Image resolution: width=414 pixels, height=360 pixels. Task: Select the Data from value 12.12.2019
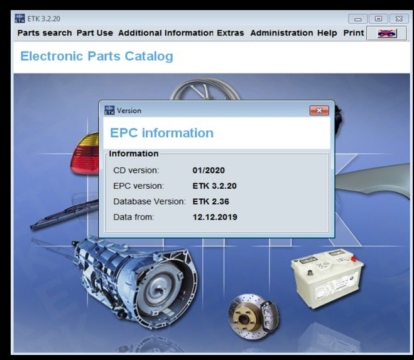coord(215,217)
